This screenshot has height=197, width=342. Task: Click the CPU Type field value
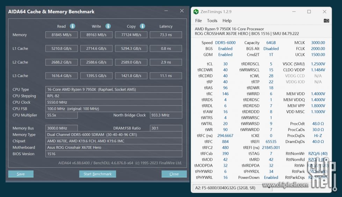point(114,90)
